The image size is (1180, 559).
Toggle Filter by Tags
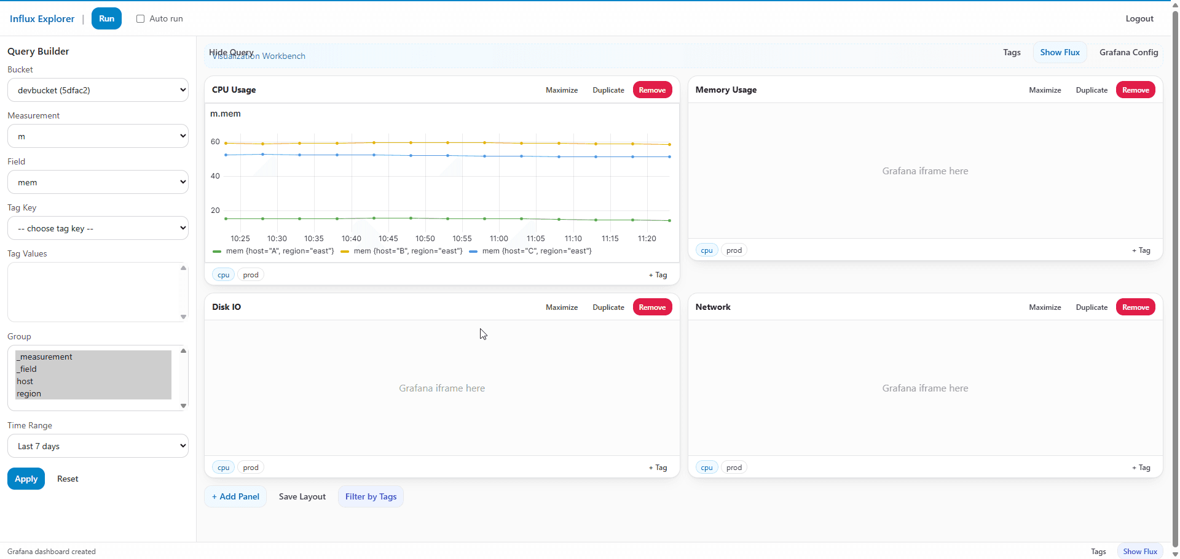tap(371, 497)
